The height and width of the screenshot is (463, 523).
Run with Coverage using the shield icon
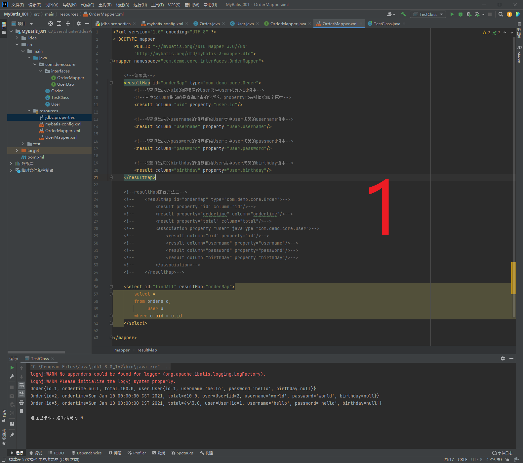point(468,14)
